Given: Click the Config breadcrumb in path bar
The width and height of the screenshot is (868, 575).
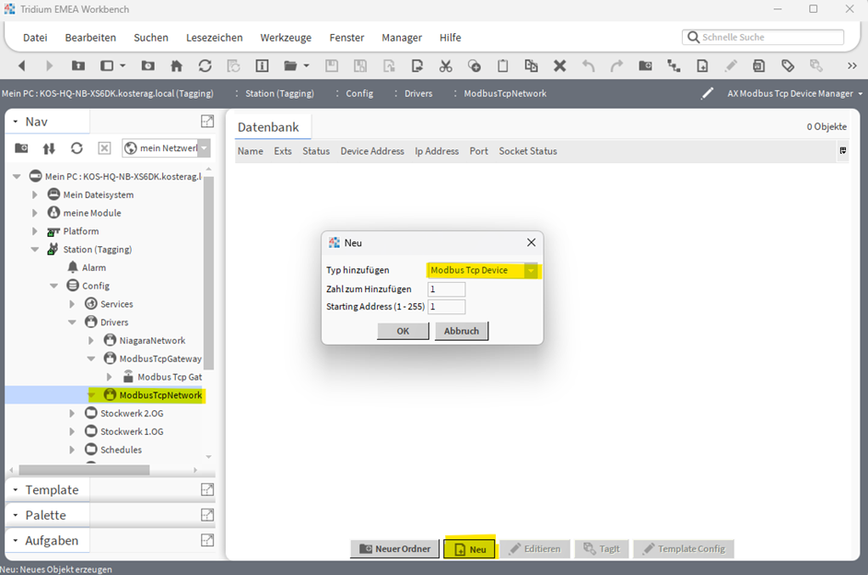Looking at the screenshot, I should (x=359, y=93).
